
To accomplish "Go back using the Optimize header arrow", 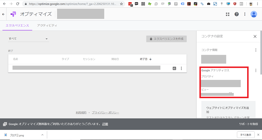I will click(3, 14).
